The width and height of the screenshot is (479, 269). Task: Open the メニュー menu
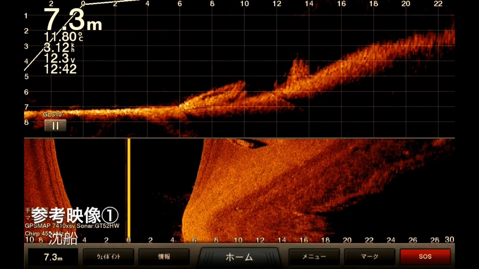[x=314, y=257]
